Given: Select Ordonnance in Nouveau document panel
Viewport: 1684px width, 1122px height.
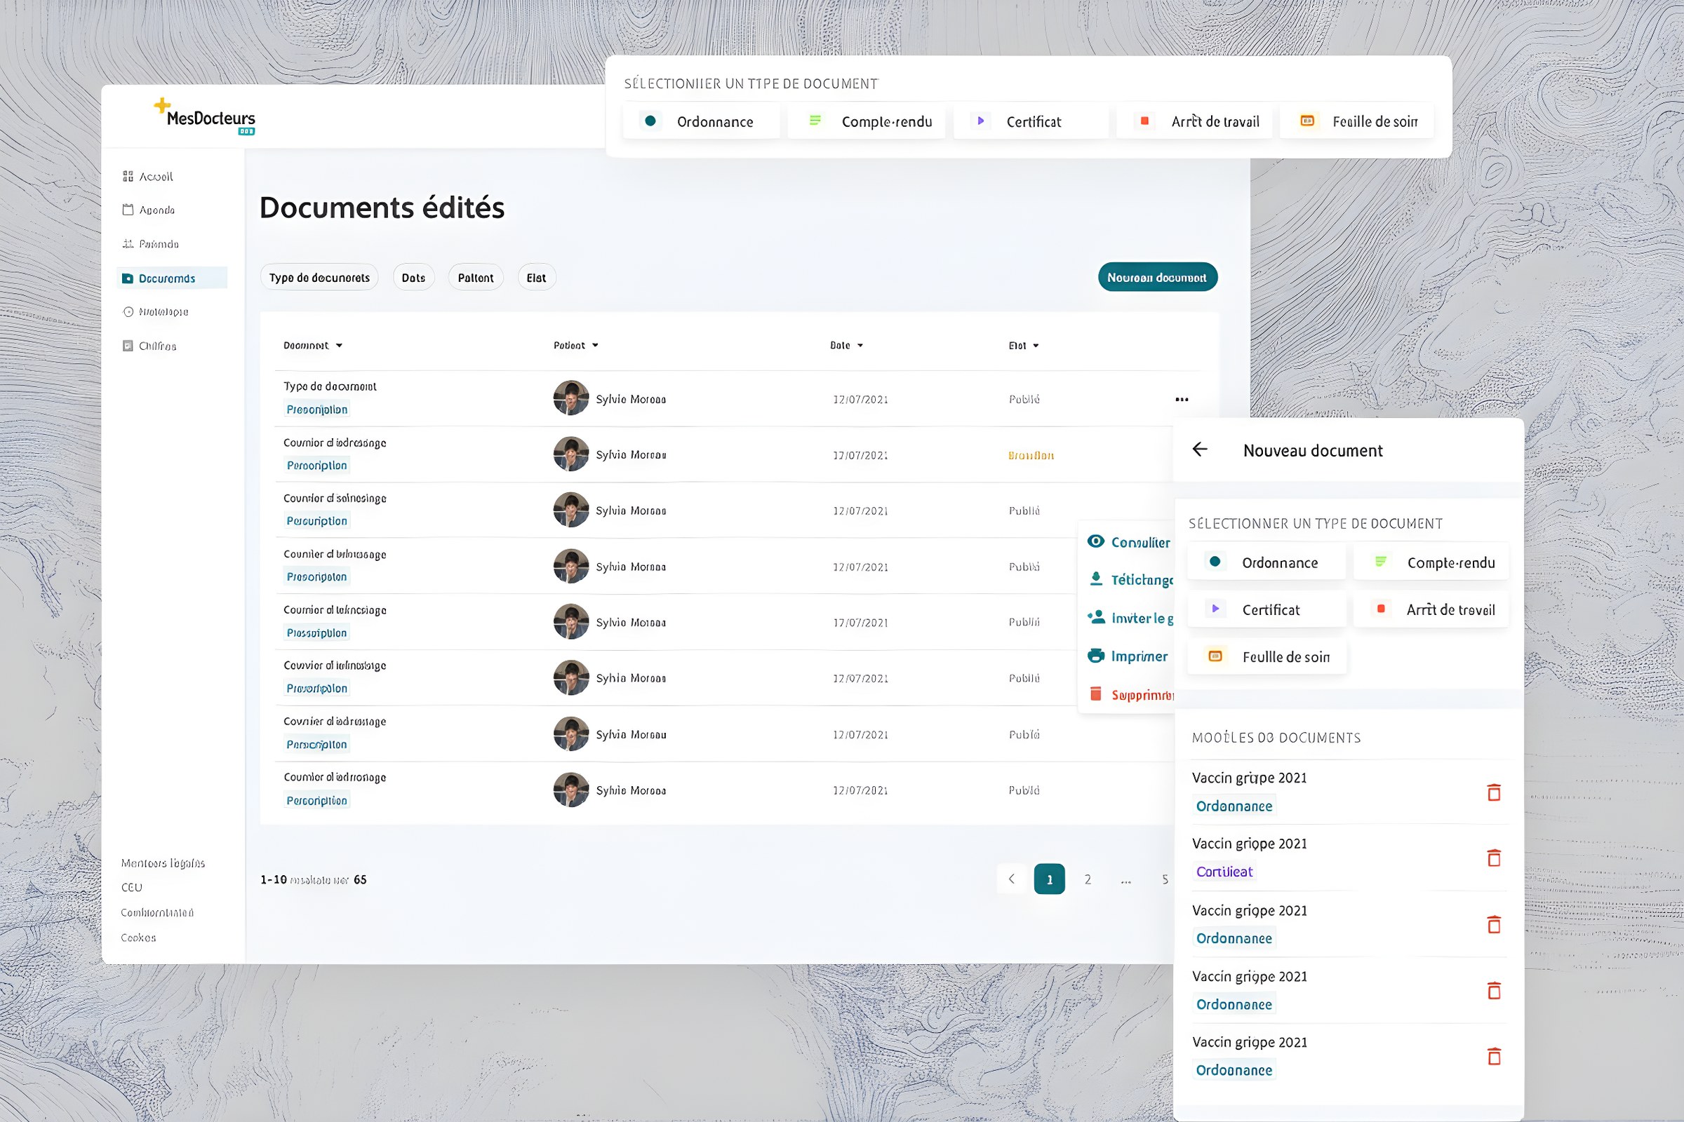Looking at the screenshot, I should pyautogui.click(x=1267, y=562).
